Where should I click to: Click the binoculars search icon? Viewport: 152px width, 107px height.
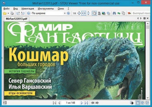[114, 13]
